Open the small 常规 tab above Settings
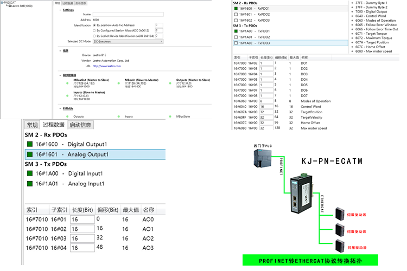Viewport: 407px width, 271px height. [58, 3]
